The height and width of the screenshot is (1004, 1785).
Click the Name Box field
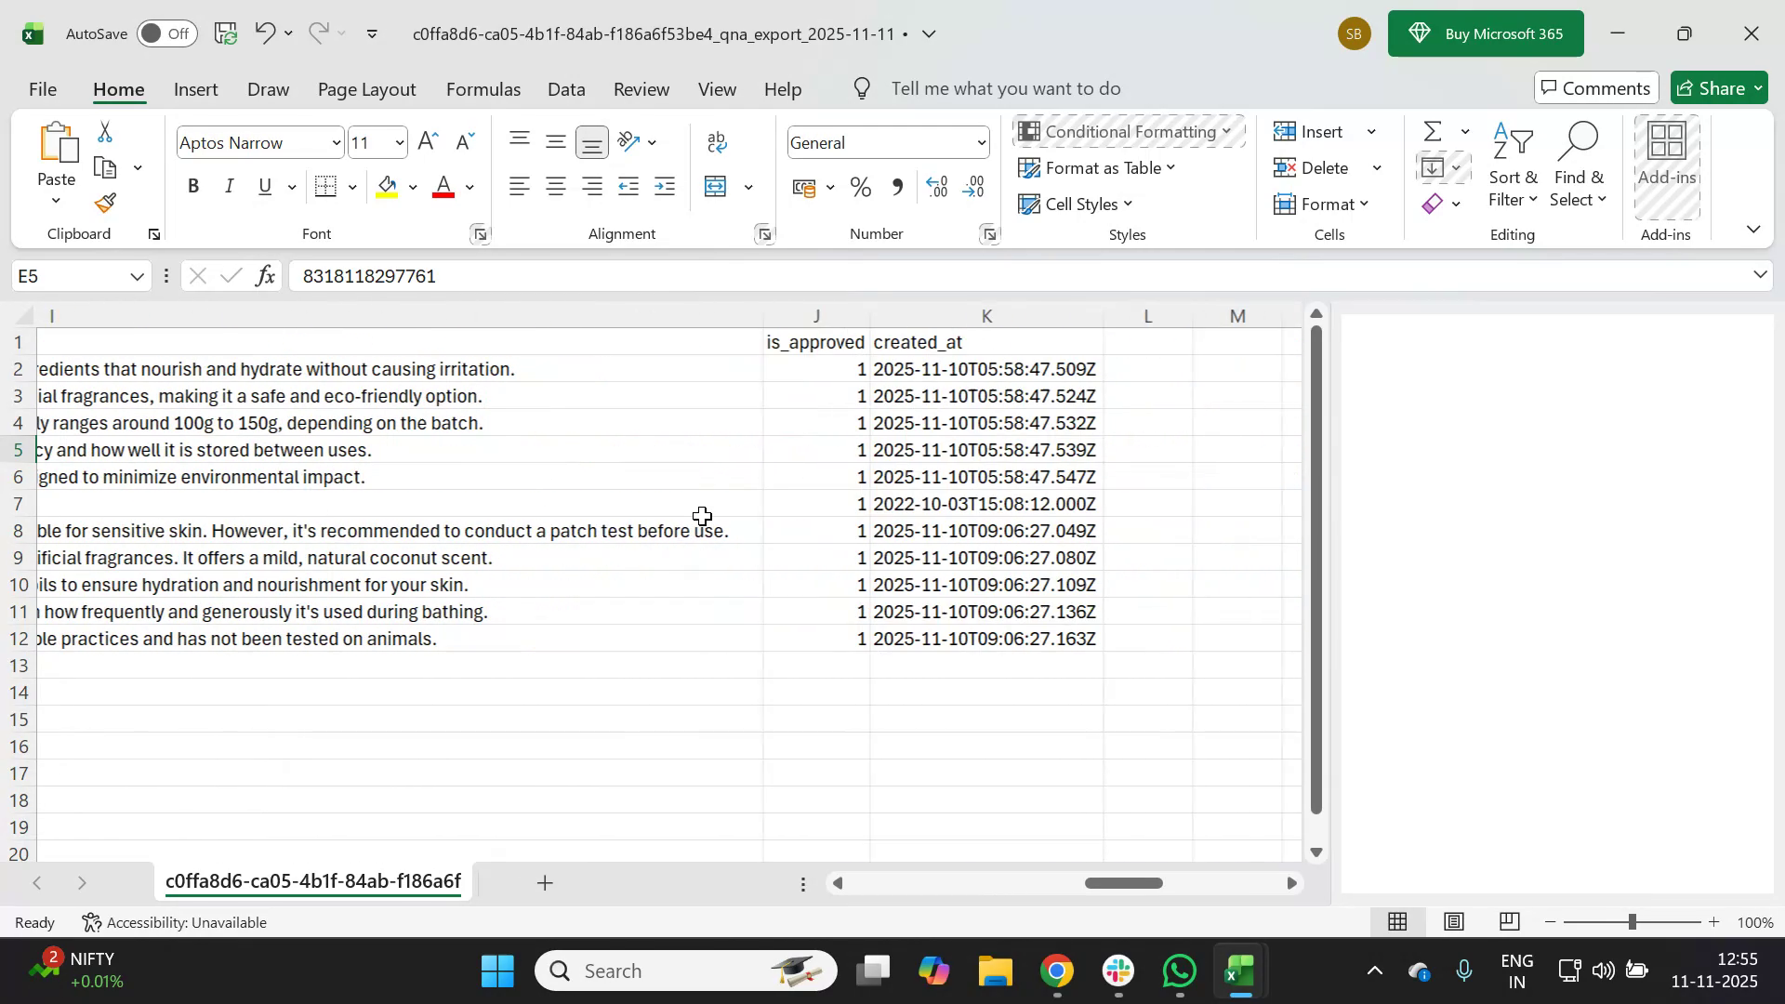(x=70, y=275)
